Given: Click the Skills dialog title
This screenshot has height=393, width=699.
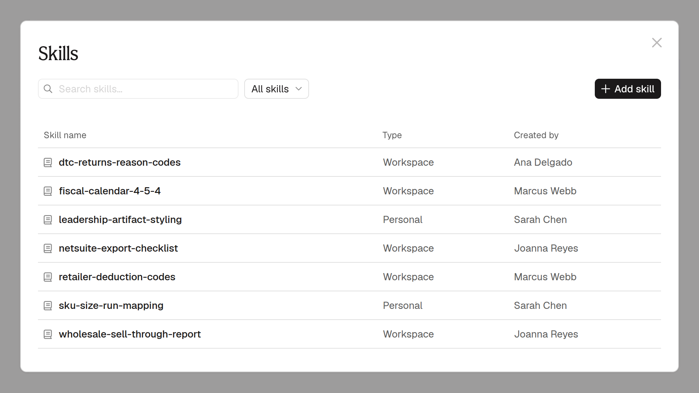Looking at the screenshot, I should (x=58, y=53).
